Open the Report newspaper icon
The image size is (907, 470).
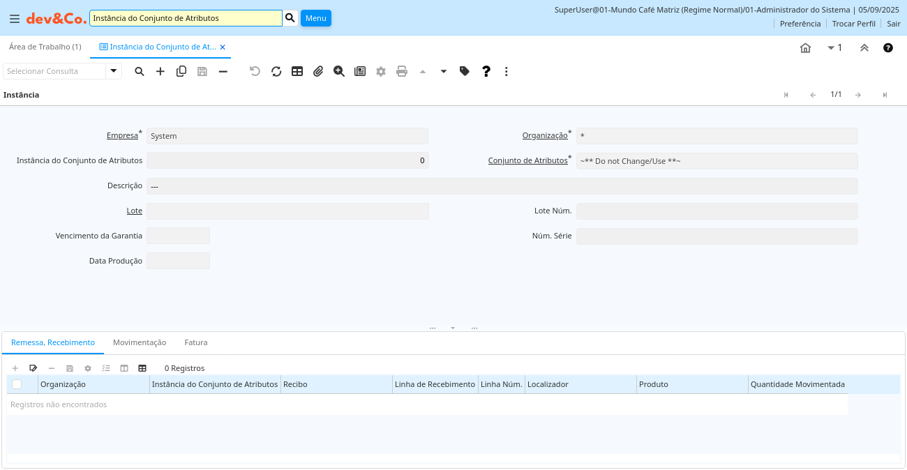click(x=360, y=71)
